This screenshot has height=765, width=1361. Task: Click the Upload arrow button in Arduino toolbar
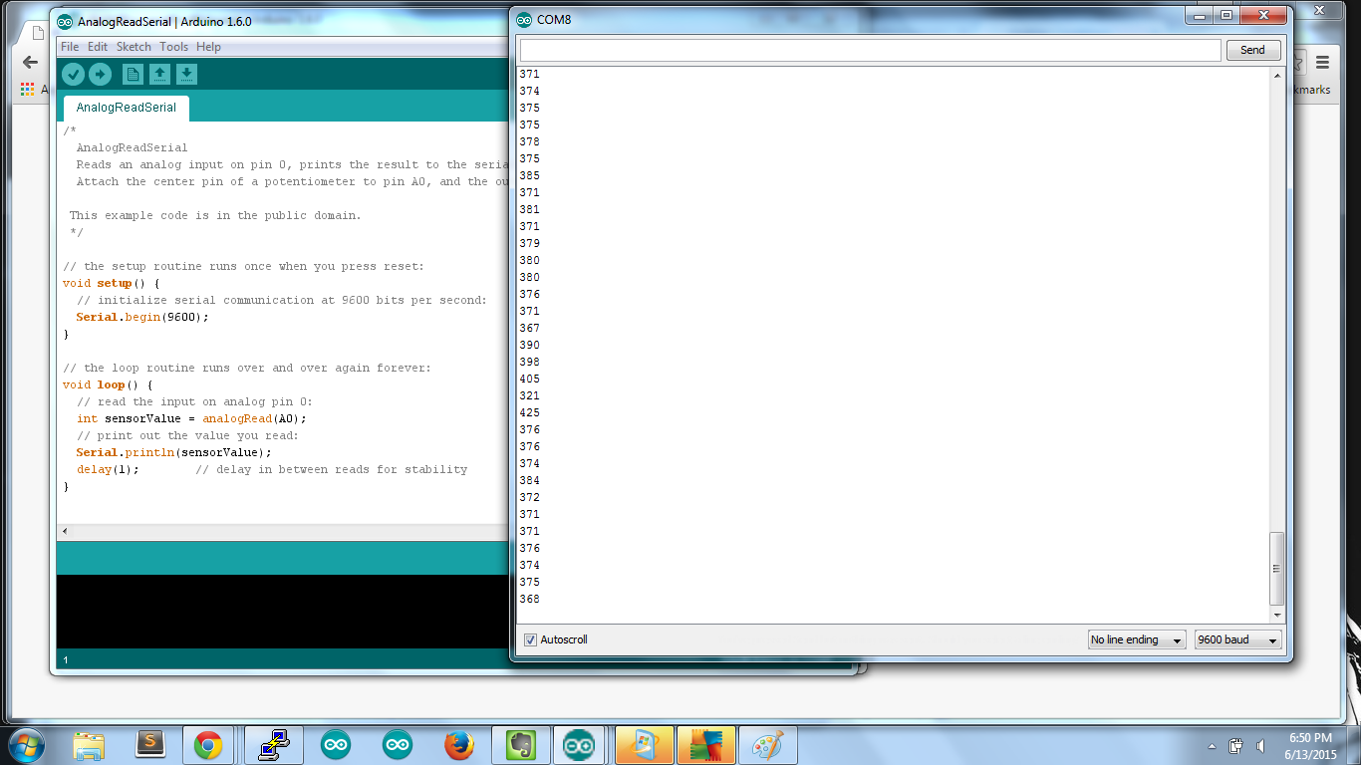point(100,74)
